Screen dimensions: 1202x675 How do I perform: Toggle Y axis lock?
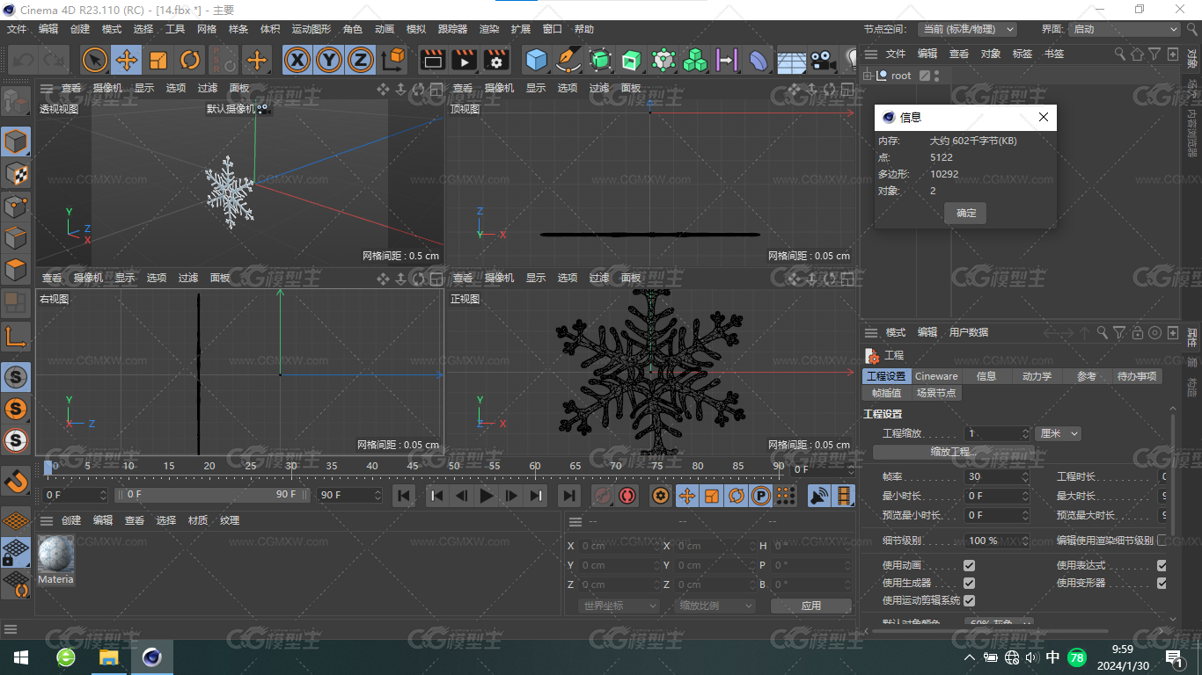[329, 60]
